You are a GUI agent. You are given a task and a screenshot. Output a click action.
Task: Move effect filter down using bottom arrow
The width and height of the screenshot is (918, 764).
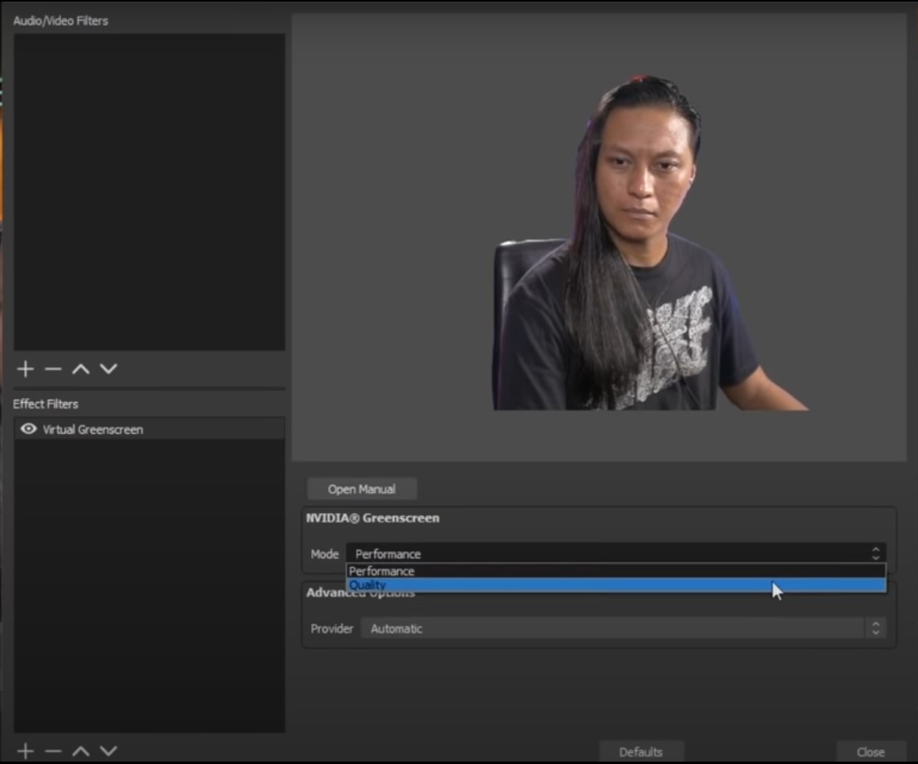(108, 751)
